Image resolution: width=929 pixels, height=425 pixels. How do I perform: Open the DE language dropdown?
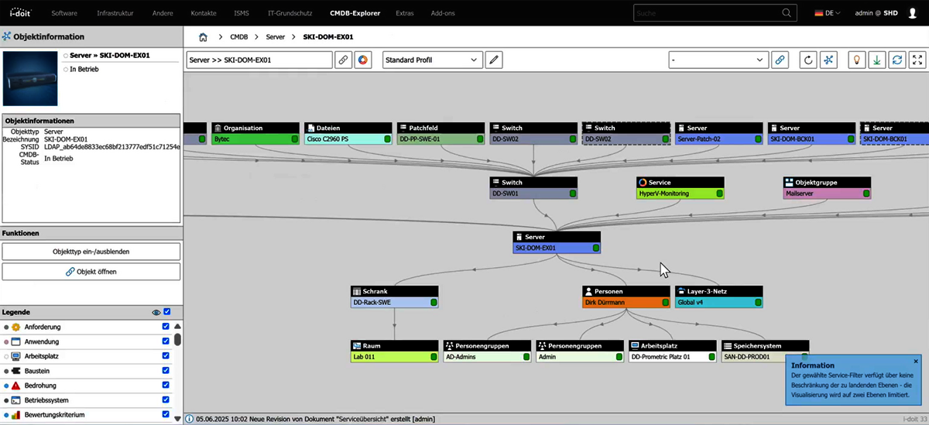[828, 13]
